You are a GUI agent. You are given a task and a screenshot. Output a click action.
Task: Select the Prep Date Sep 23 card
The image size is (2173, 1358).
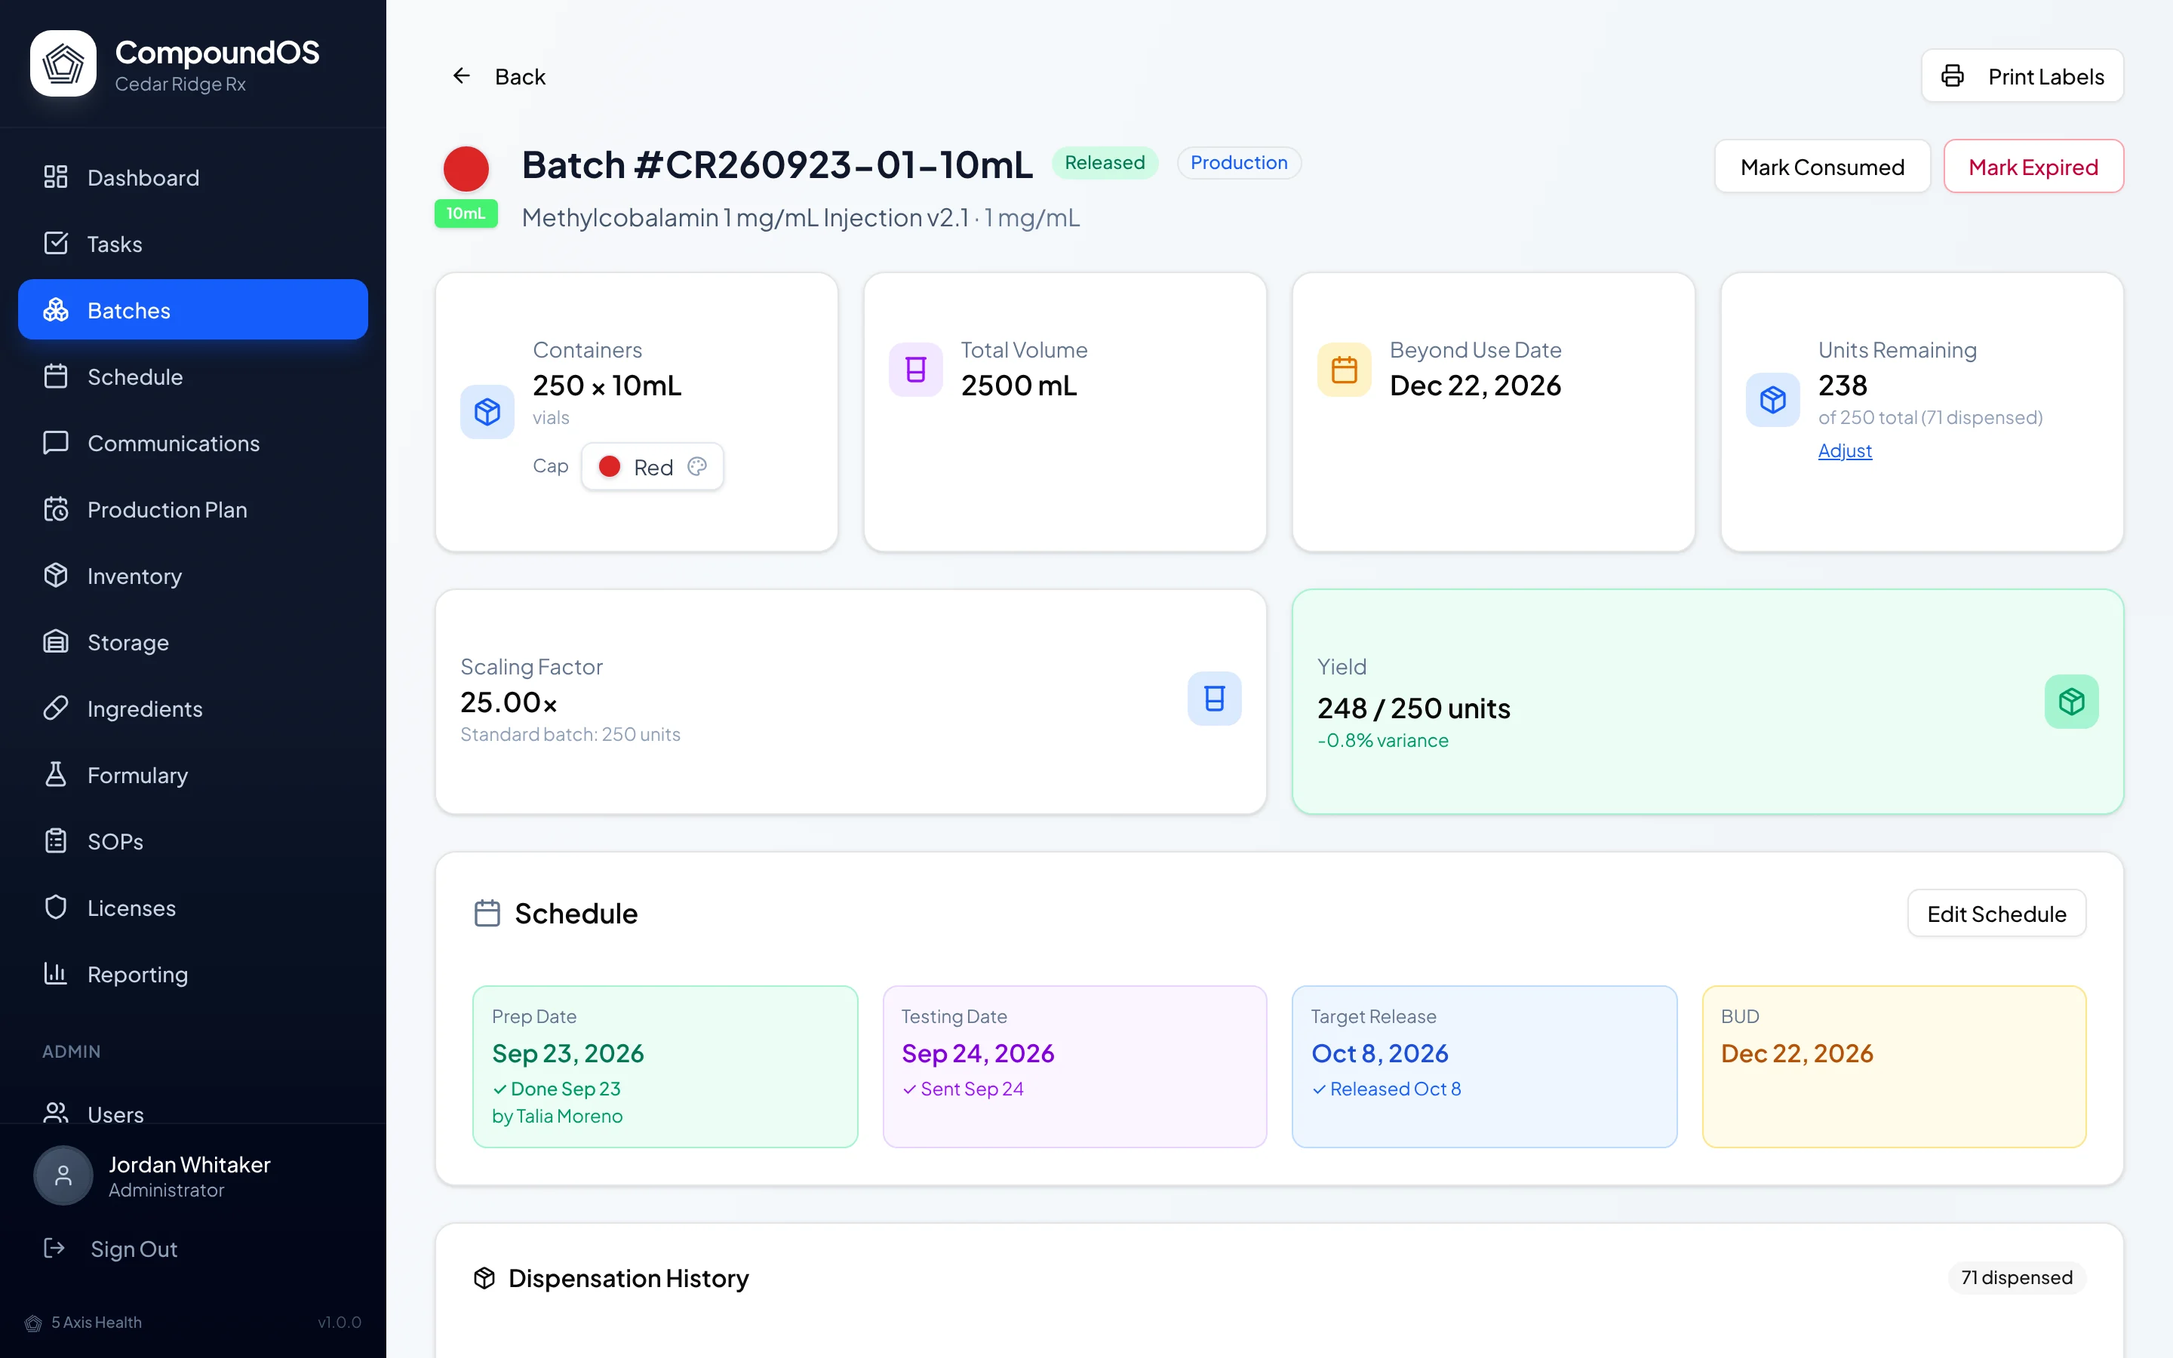pos(665,1067)
